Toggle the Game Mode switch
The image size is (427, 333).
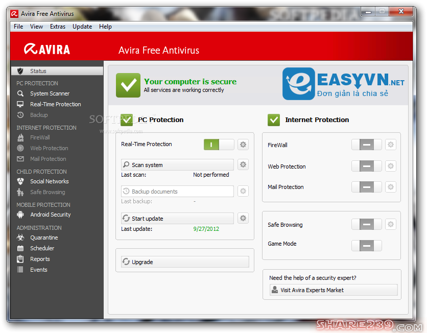tap(367, 246)
